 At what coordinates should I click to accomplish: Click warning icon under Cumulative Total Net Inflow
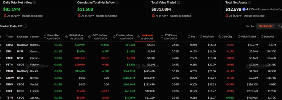[79, 16]
